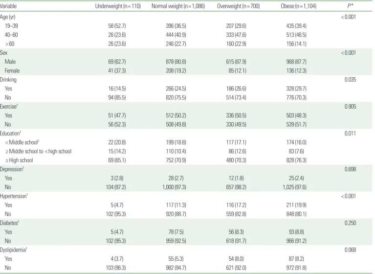This screenshot has height=274, width=375.
Task: Click diabetes value '966 (91.2)'
Action: [x=296, y=241]
